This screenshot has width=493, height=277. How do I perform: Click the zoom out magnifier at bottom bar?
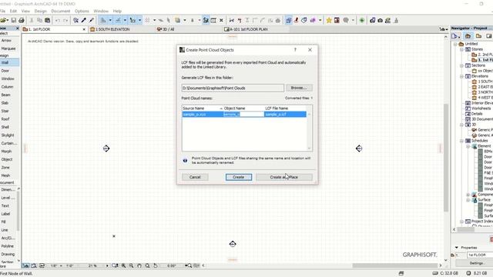[x=132, y=265]
